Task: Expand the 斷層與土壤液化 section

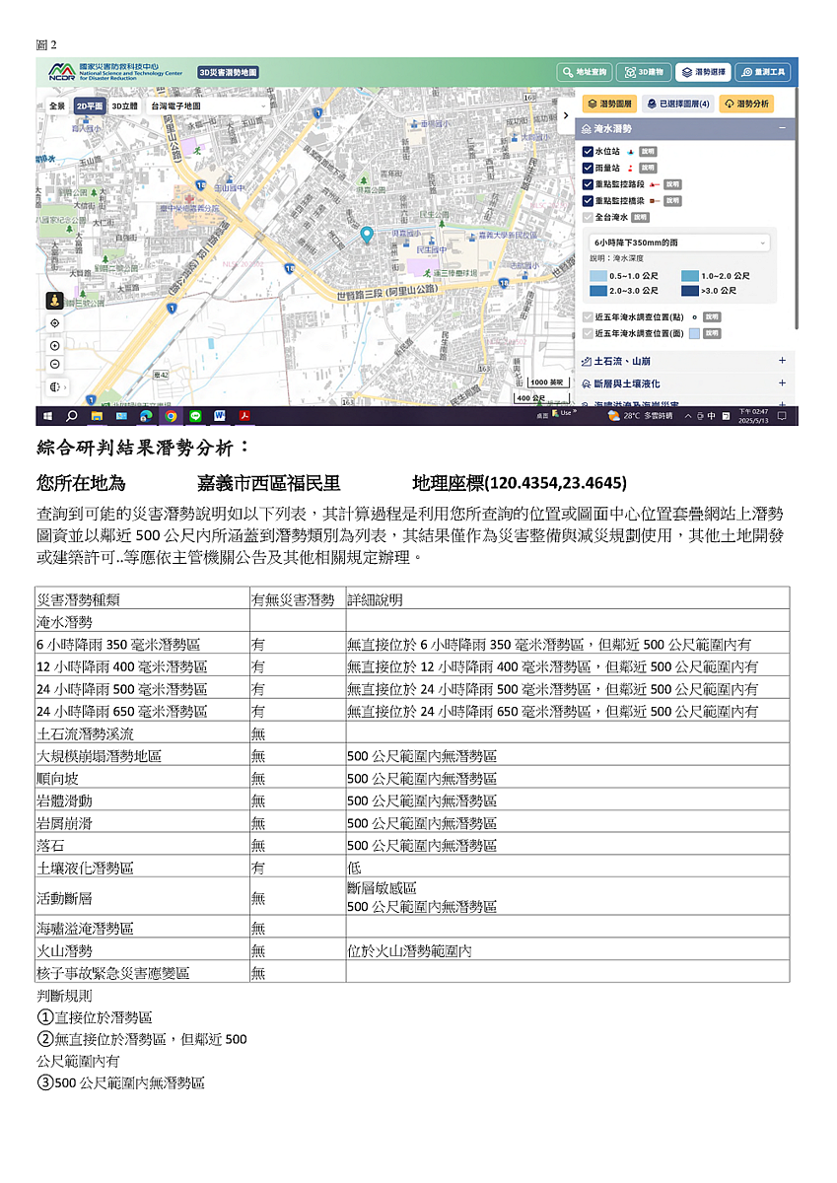Action: pyautogui.click(x=782, y=383)
